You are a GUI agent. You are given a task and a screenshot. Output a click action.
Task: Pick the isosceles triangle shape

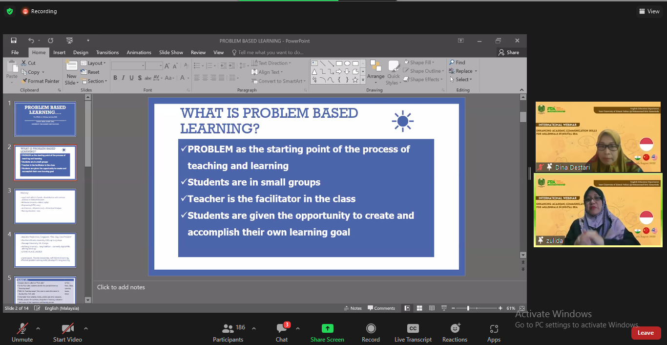point(314,72)
